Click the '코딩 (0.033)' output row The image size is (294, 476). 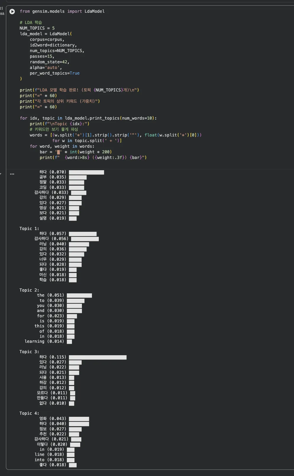[53, 187]
